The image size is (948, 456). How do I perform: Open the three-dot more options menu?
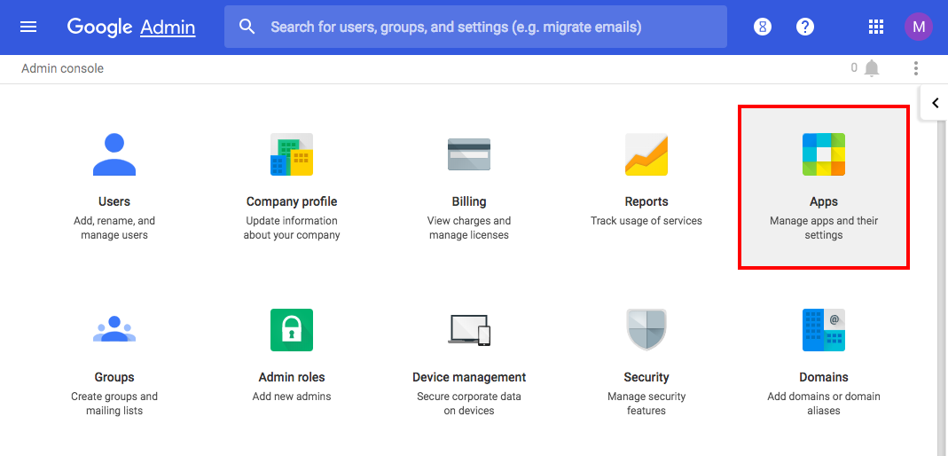click(916, 68)
